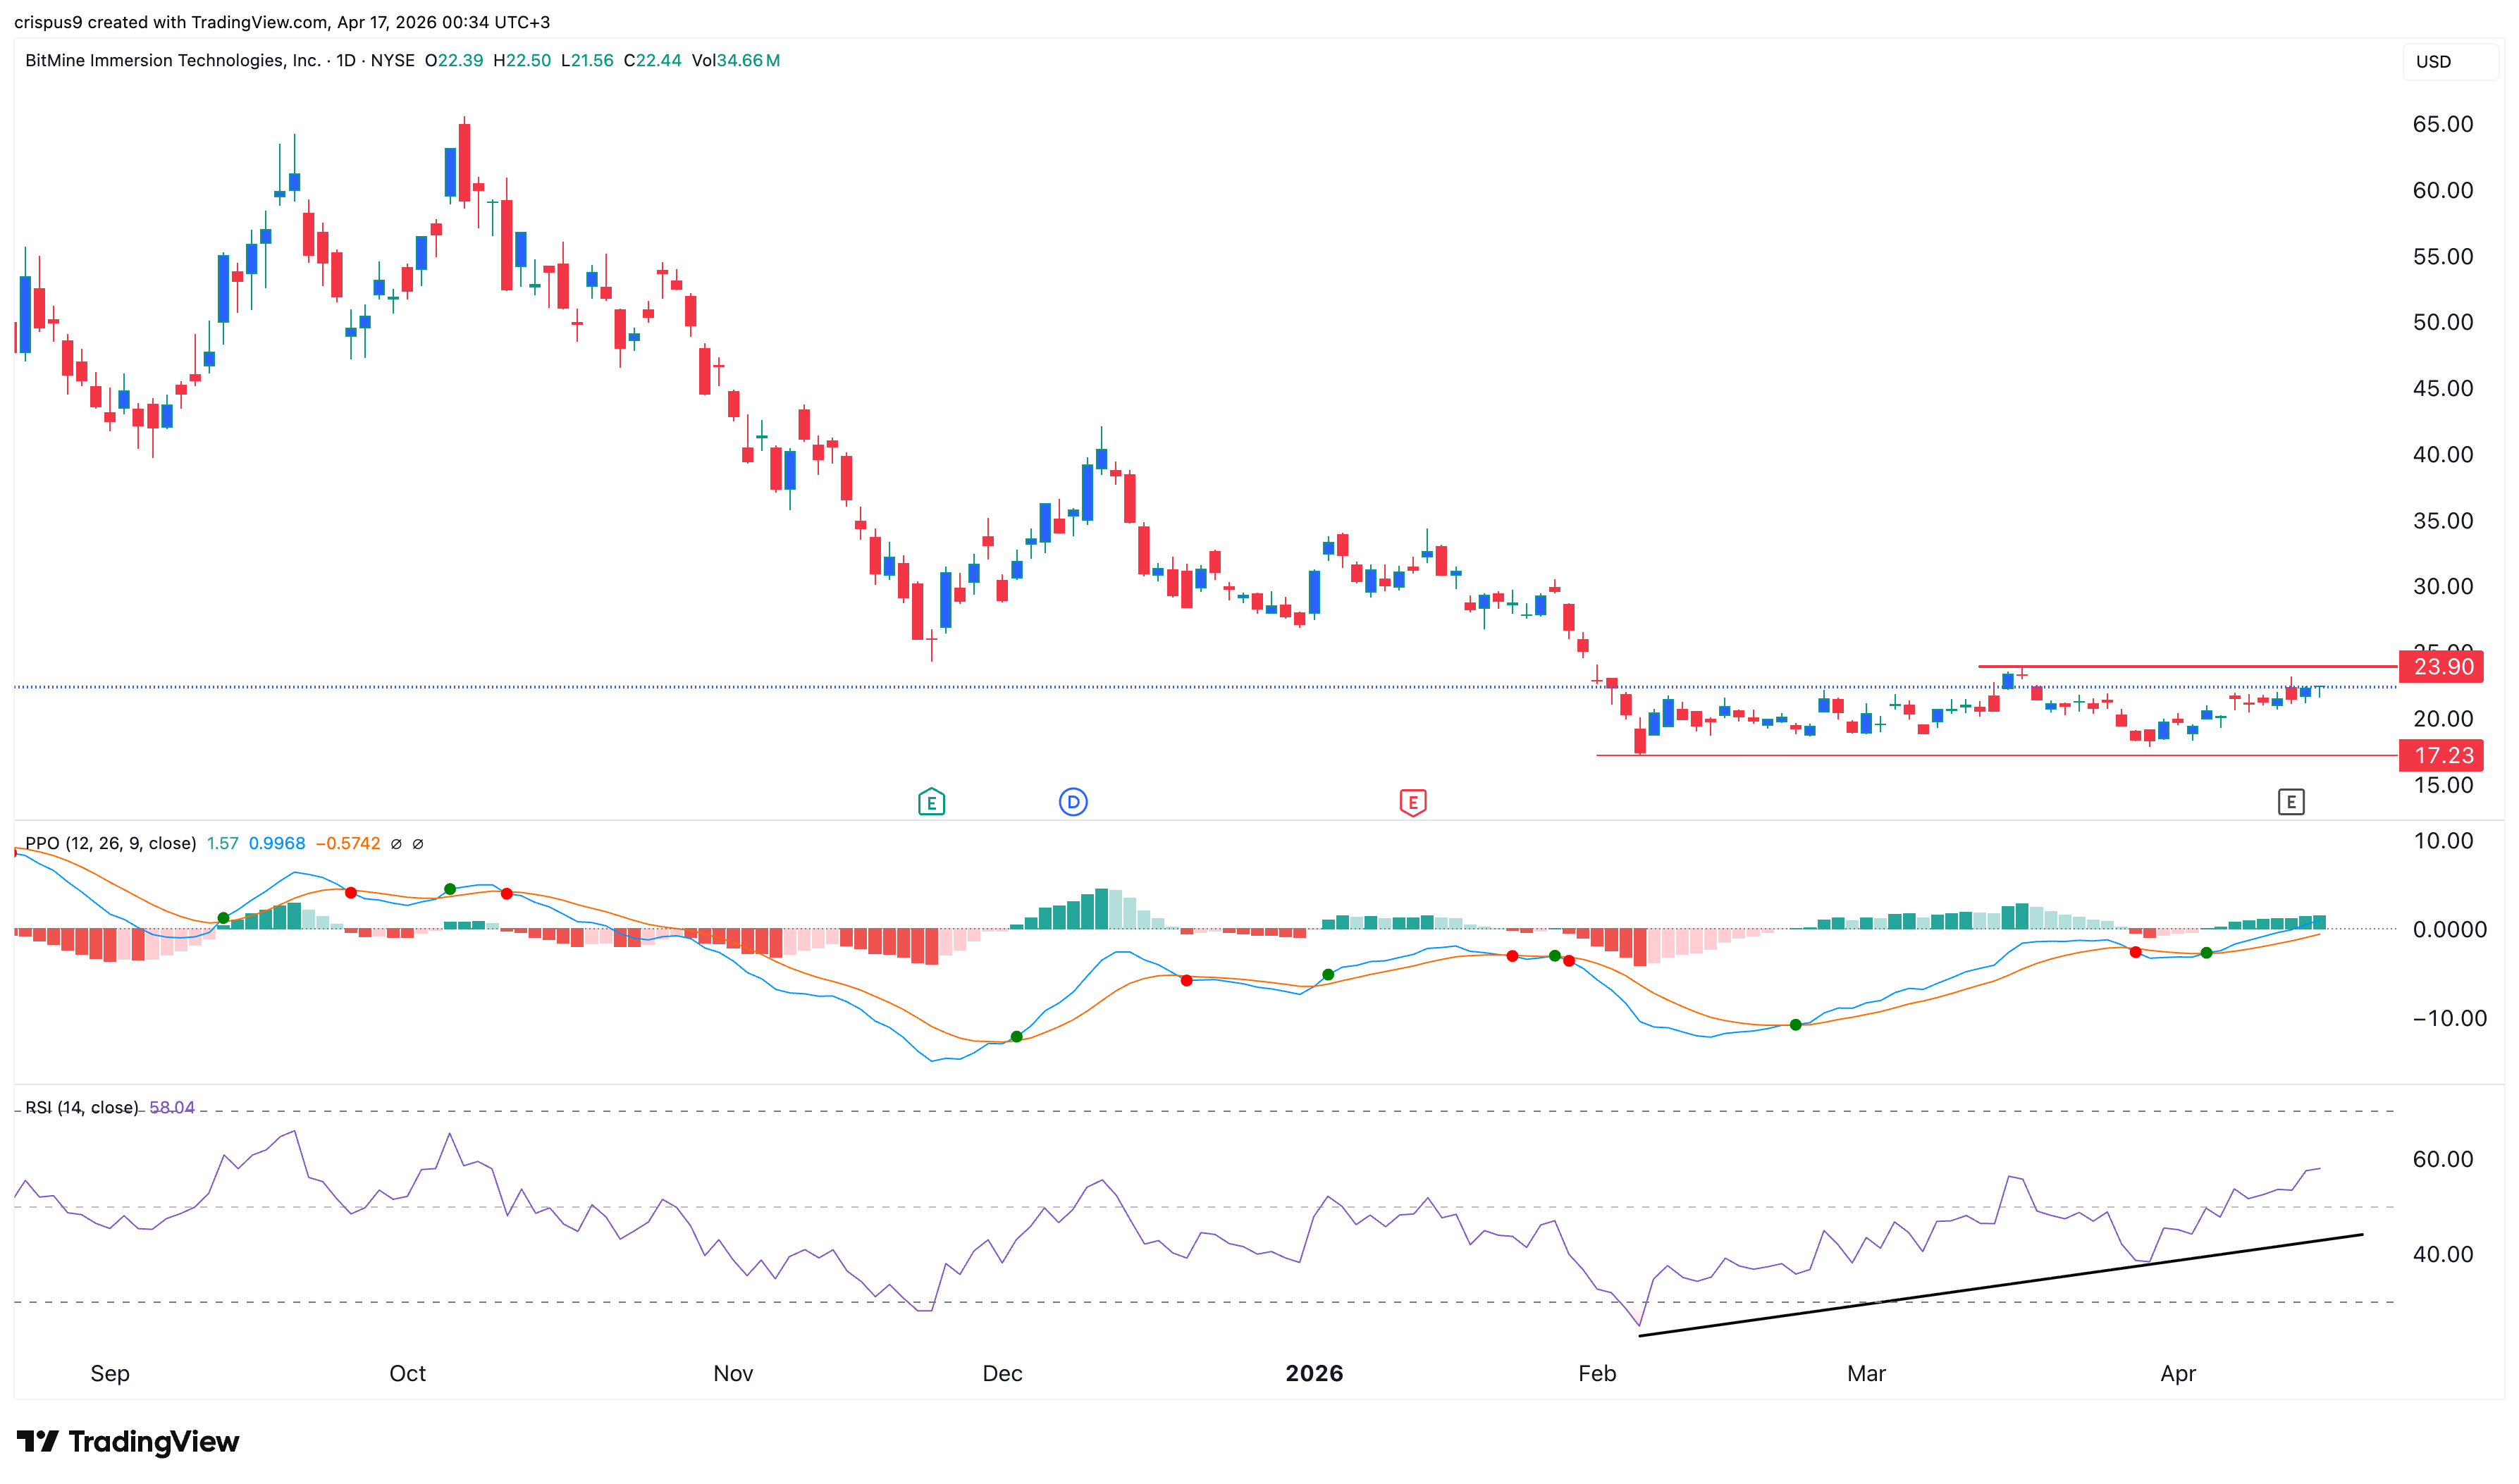Click the last green cross dot on PPO

(x=2206, y=953)
